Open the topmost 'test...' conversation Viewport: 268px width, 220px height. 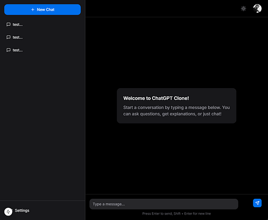point(42,25)
